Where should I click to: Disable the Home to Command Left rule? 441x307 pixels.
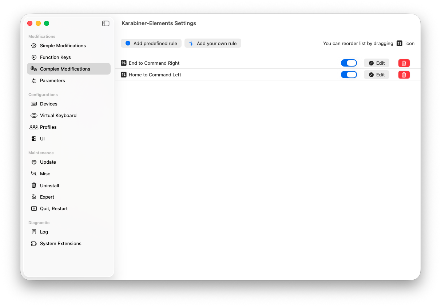(349, 75)
